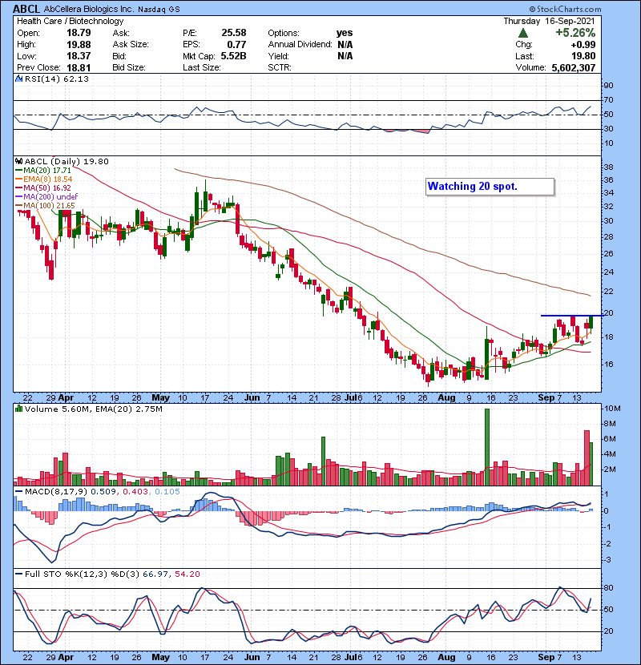
Task: Click the High value 19.88
Action: (79, 45)
